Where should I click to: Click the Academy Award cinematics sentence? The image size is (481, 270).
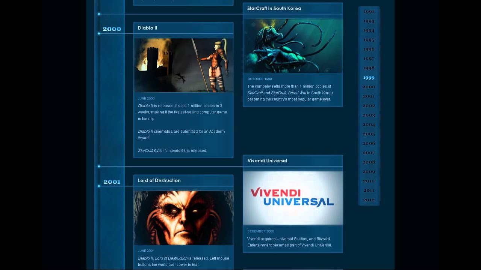click(x=182, y=135)
